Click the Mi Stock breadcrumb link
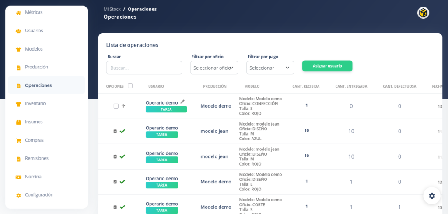The image size is (448, 214). coord(112,9)
